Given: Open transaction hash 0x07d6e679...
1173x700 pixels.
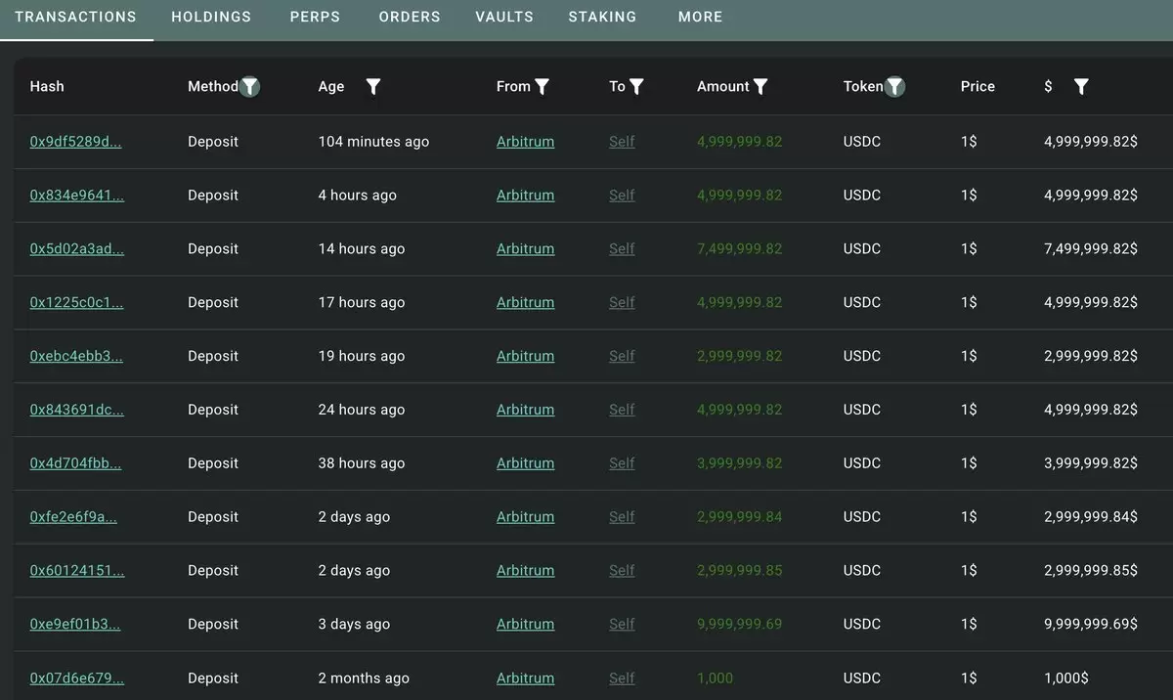Looking at the screenshot, I should coord(77,678).
